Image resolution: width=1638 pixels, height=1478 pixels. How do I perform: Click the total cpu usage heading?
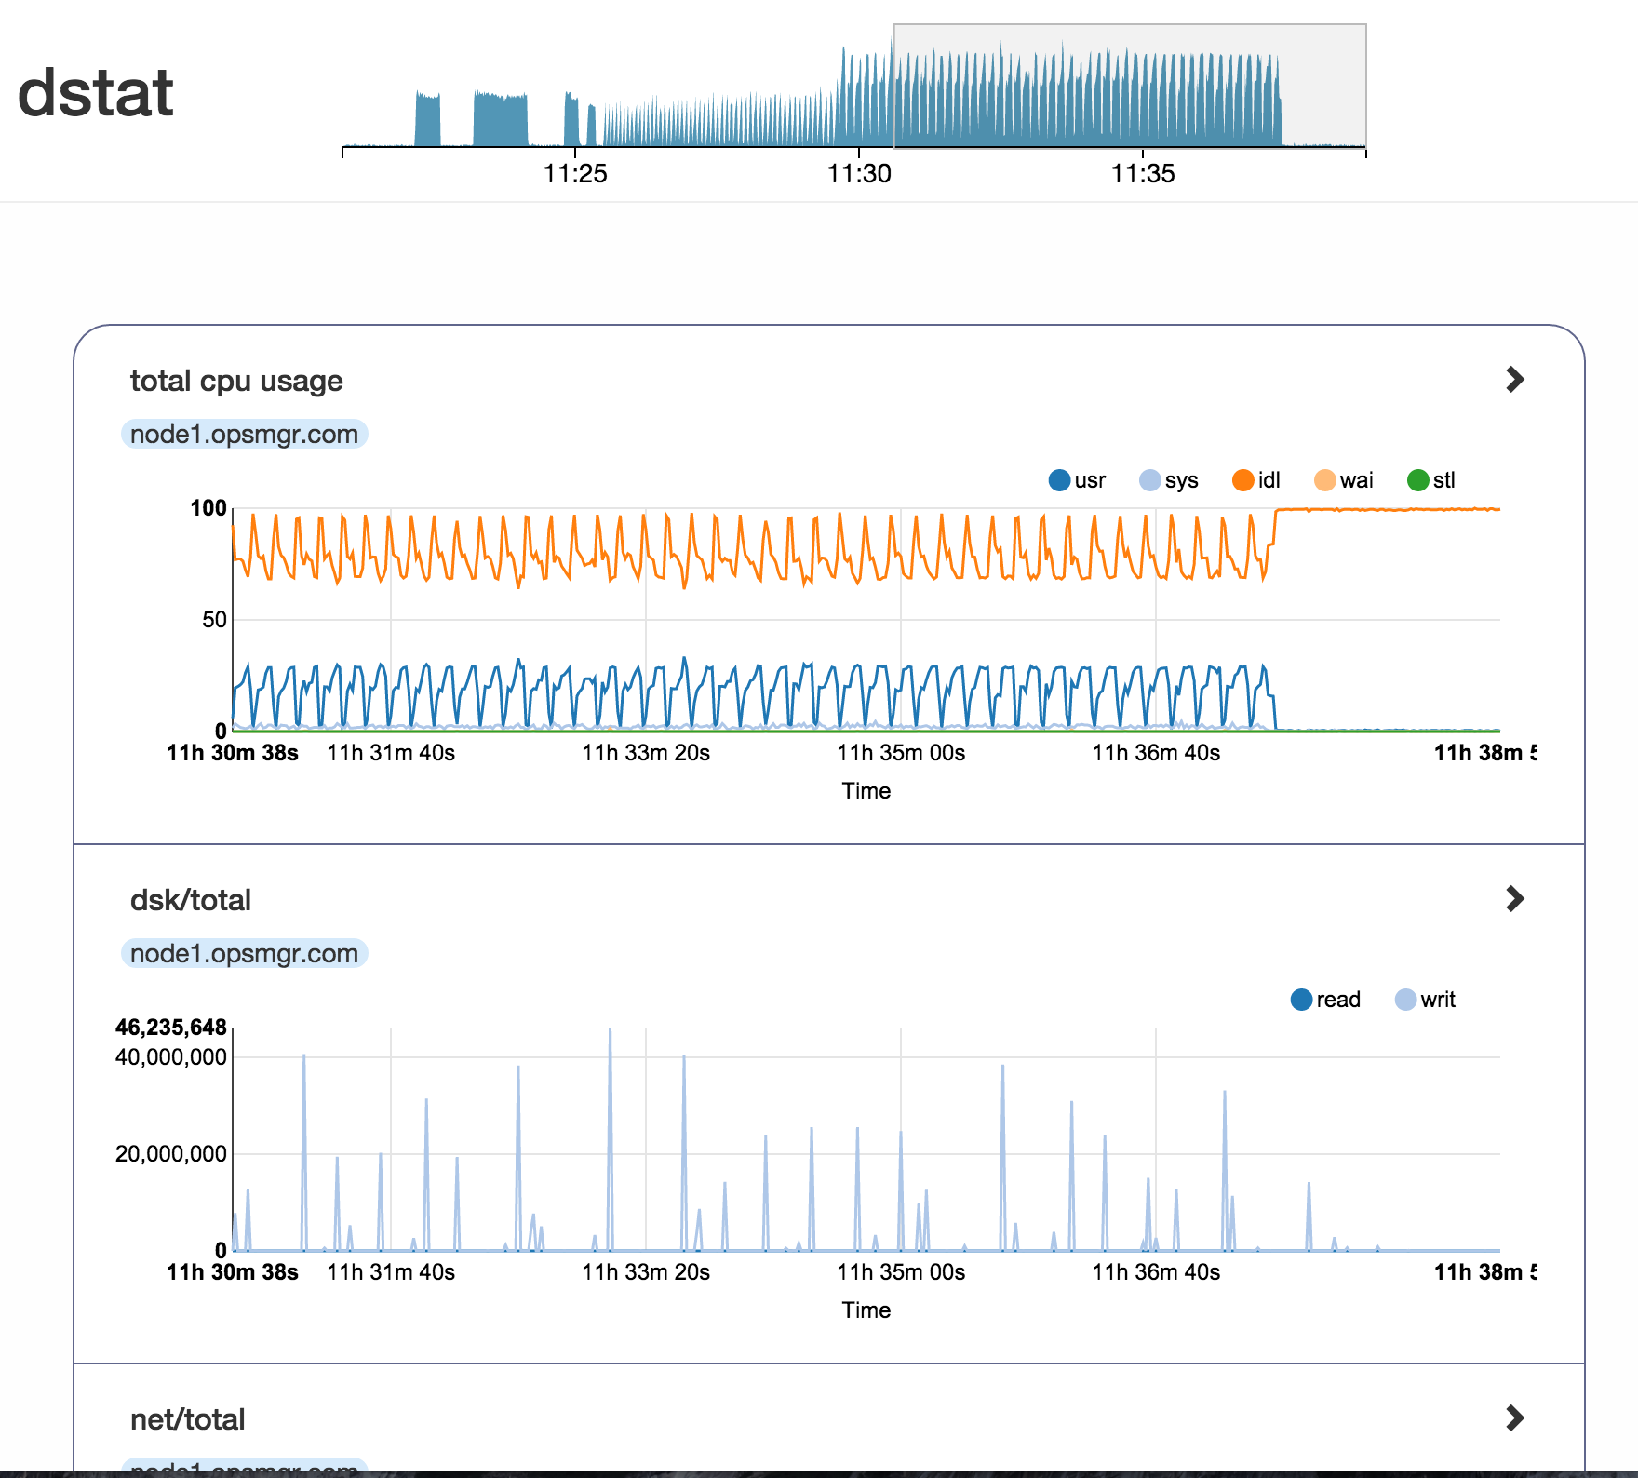(x=236, y=381)
